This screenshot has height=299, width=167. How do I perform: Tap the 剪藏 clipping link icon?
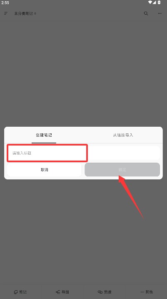click(100, 292)
